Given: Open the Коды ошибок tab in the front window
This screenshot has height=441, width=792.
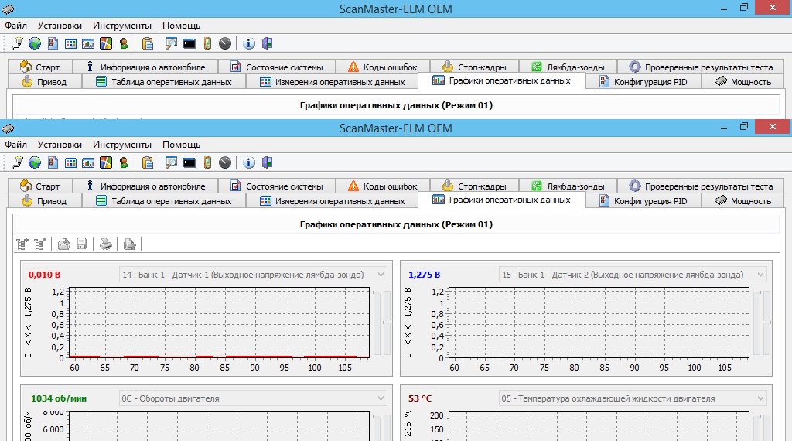Looking at the screenshot, I should point(382,186).
